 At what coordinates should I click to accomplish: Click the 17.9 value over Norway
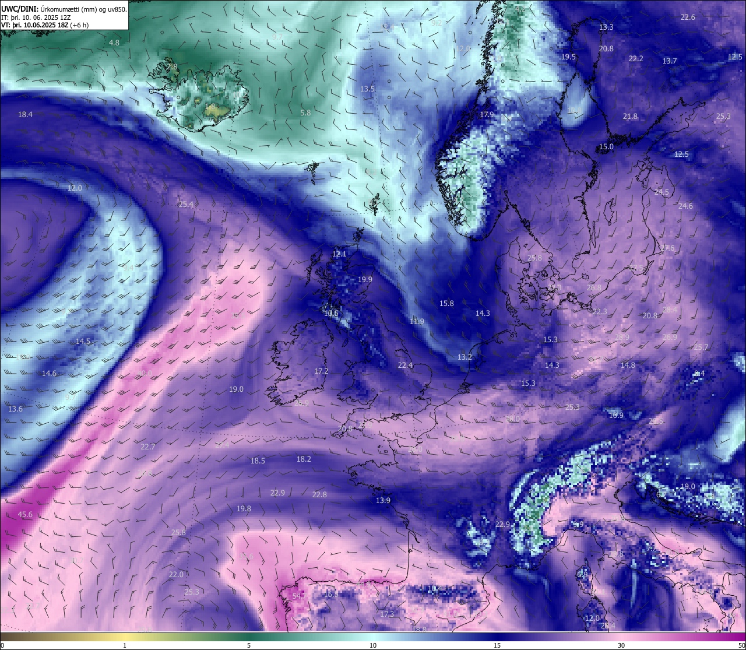coord(487,115)
